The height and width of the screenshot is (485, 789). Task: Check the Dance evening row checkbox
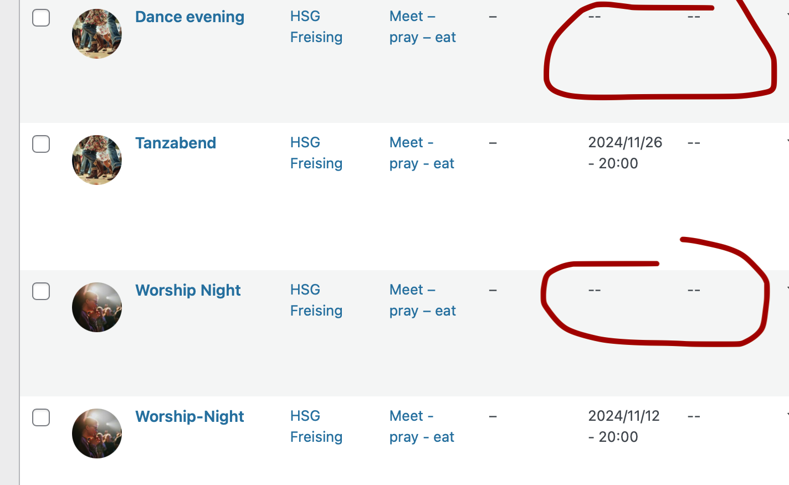pyautogui.click(x=41, y=18)
